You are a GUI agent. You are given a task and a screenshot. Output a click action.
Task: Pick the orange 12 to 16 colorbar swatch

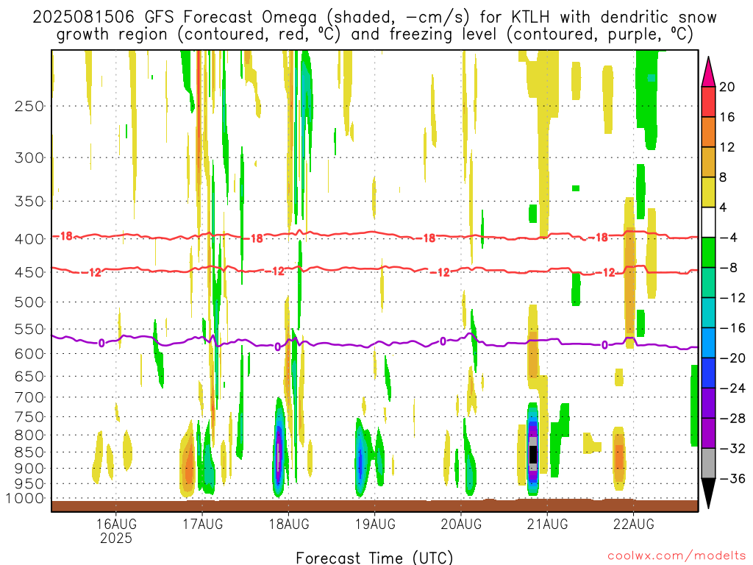(x=708, y=132)
